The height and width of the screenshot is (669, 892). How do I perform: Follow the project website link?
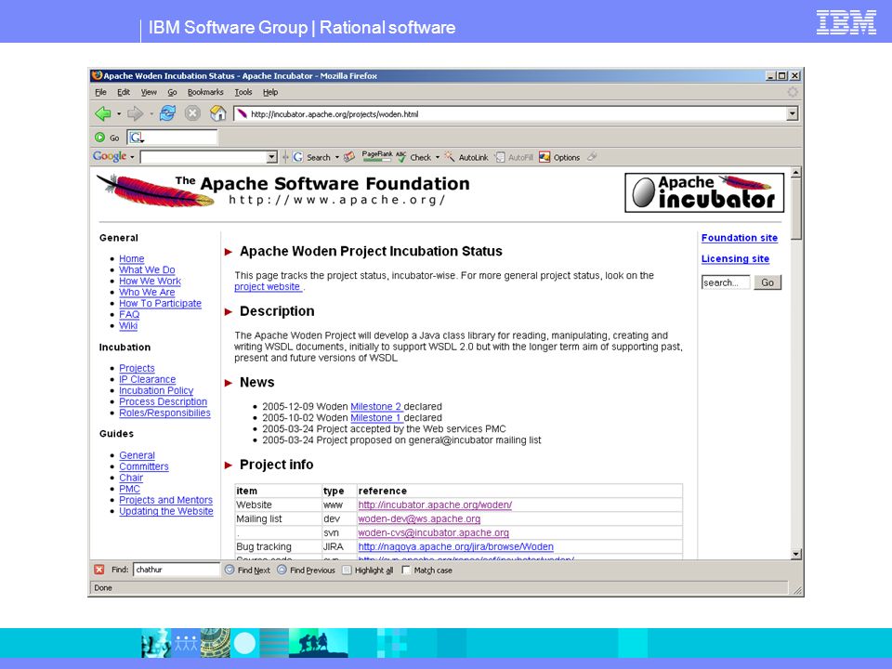point(268,287)
